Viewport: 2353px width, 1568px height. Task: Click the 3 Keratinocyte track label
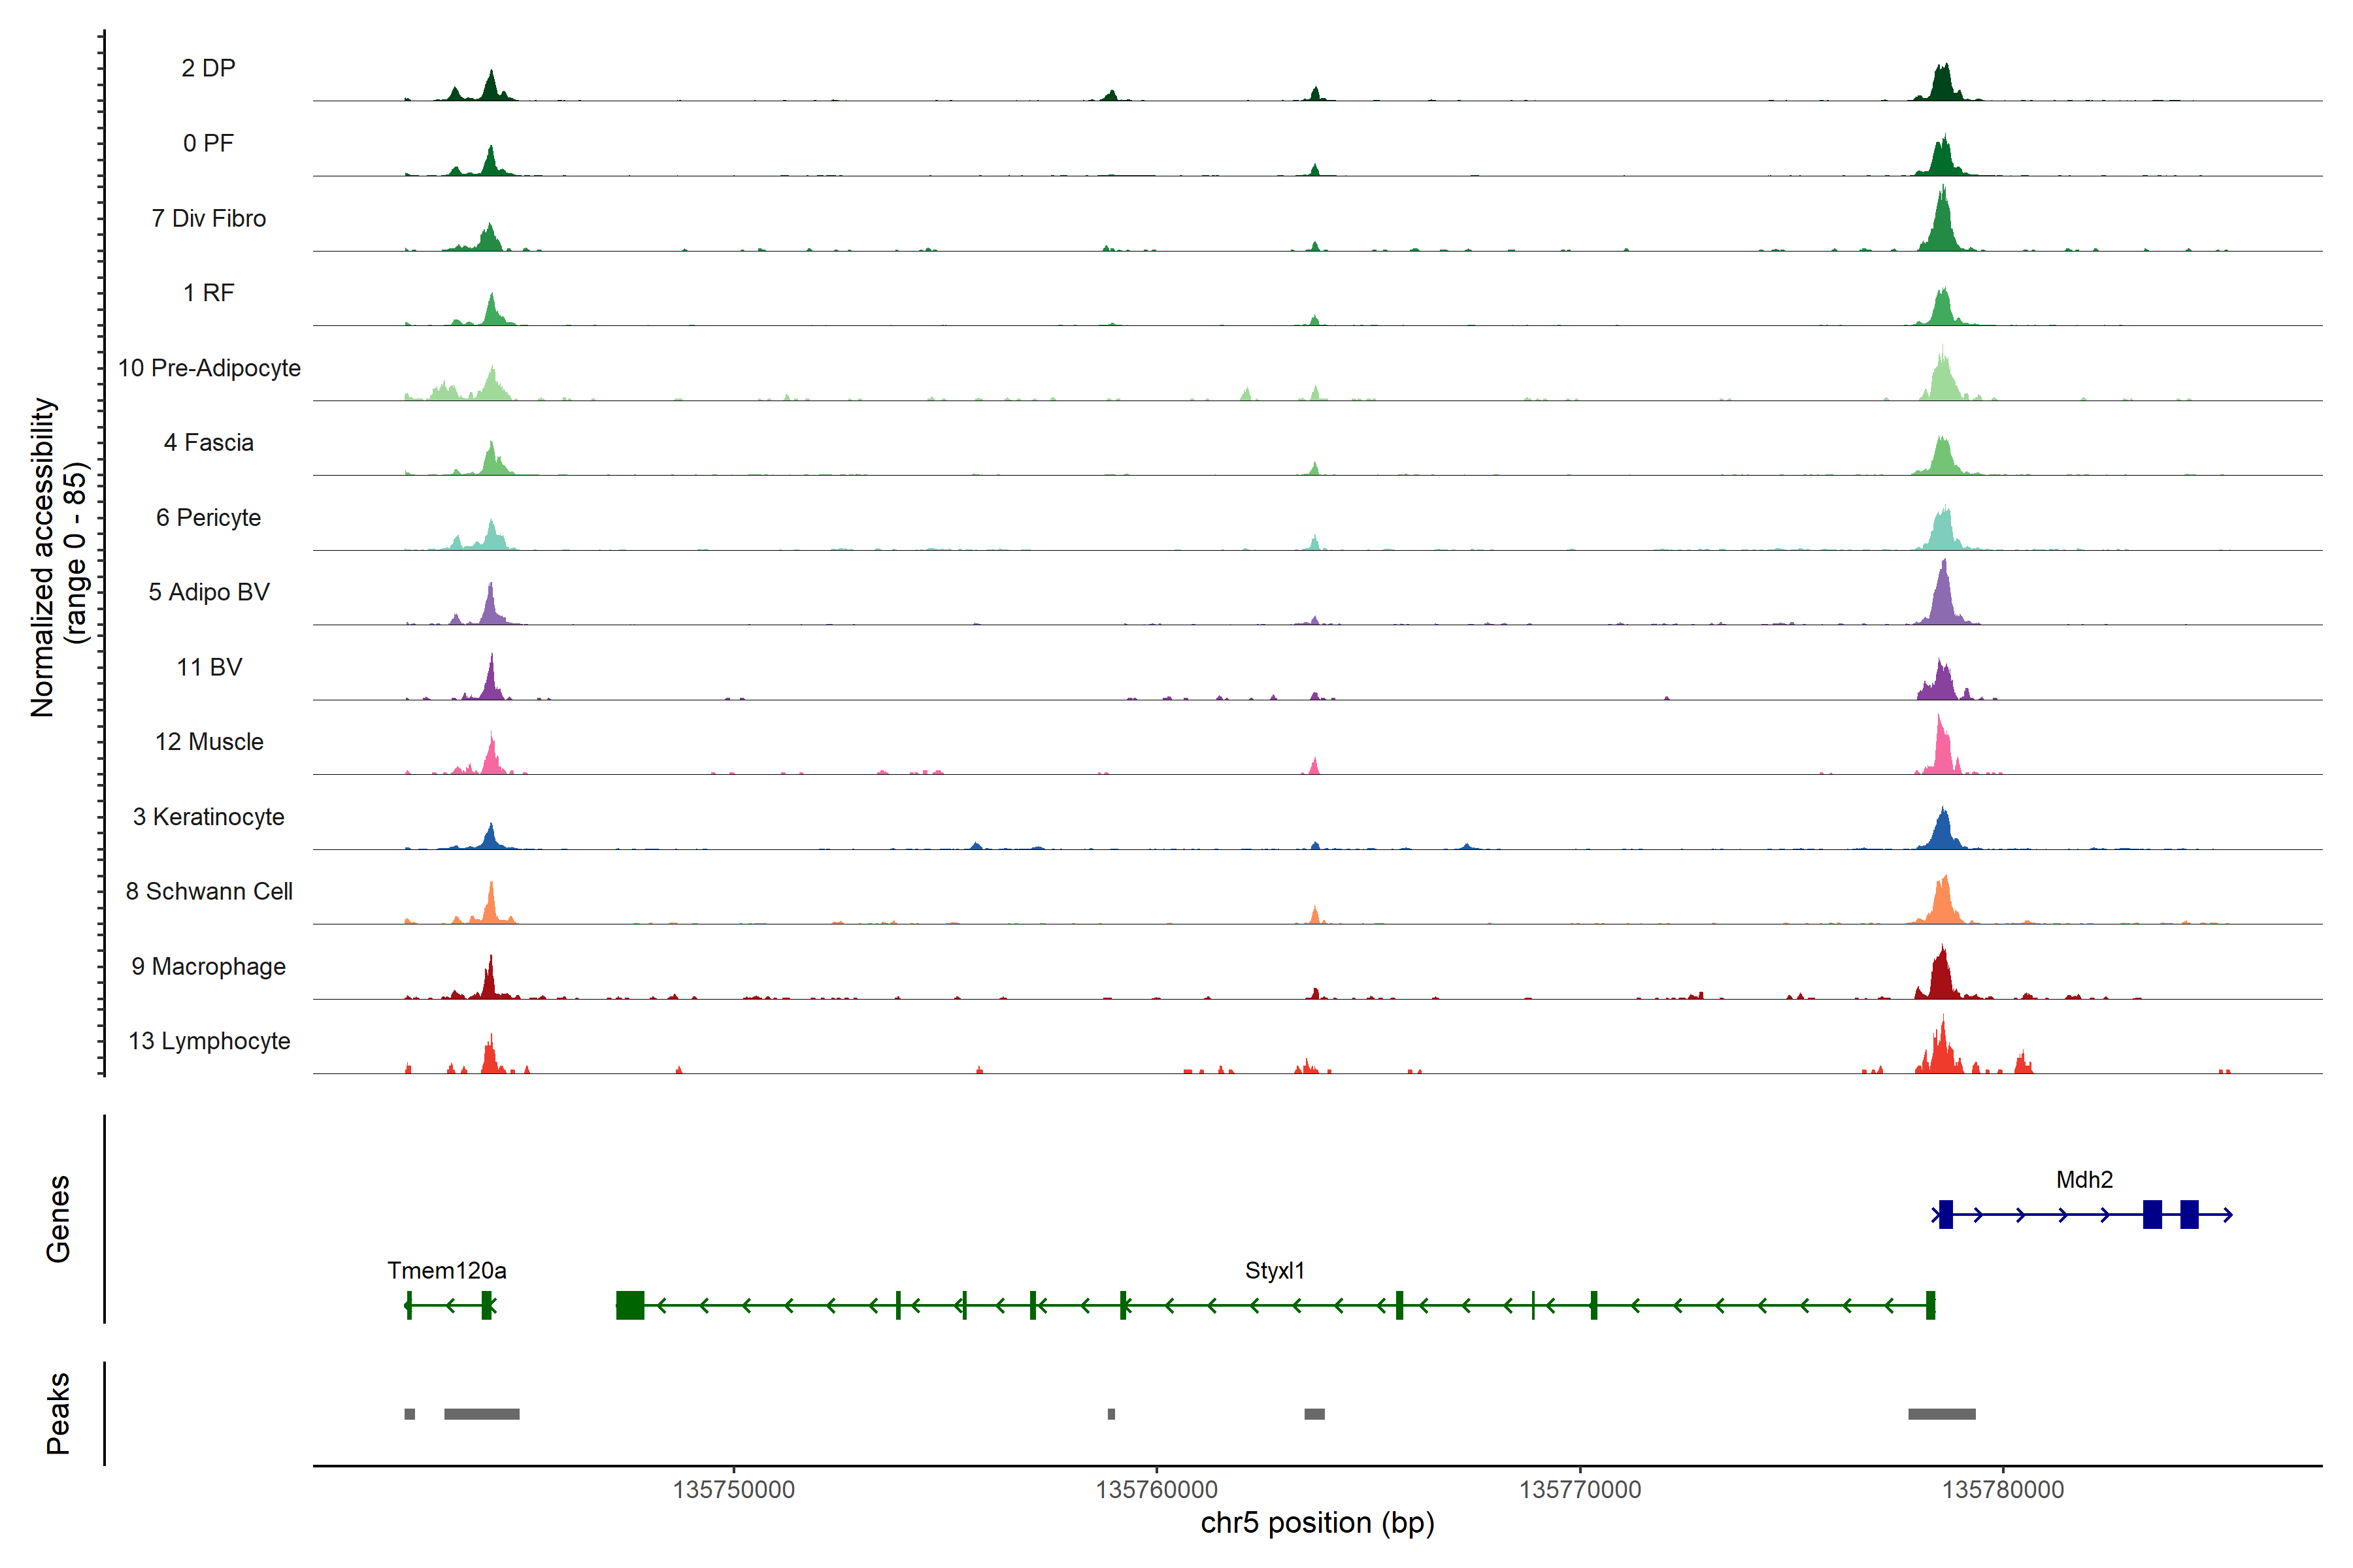tap(208, 817)
